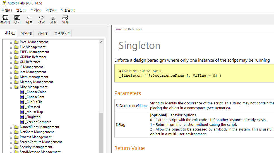Click the Process Management folder icon

point(16,137)
